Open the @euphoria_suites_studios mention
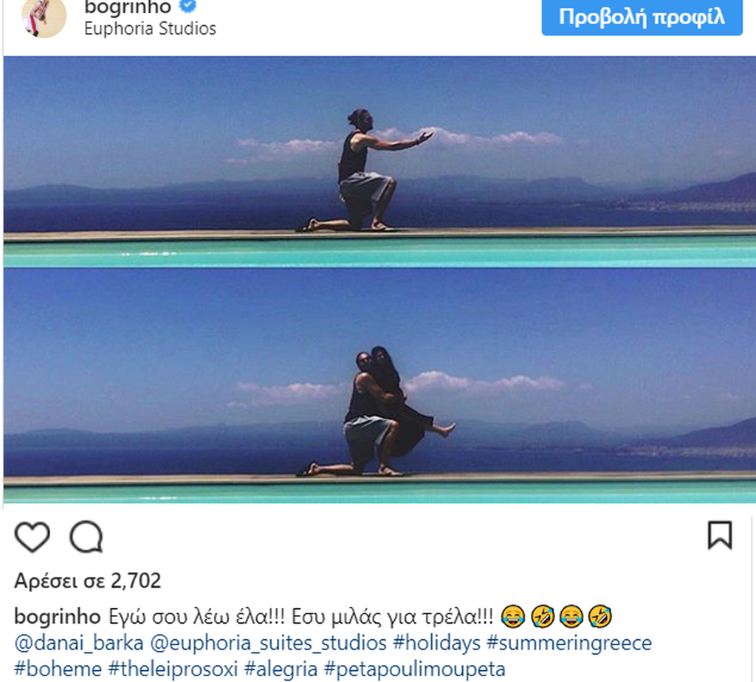Image resolution: width=756 pixels, height=682 pixels. 269,643
